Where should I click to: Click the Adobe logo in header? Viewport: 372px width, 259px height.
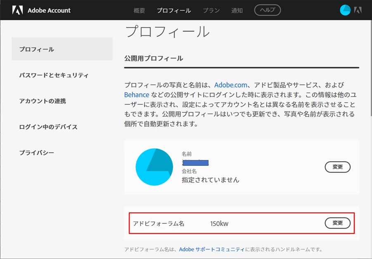coord(18,10)
